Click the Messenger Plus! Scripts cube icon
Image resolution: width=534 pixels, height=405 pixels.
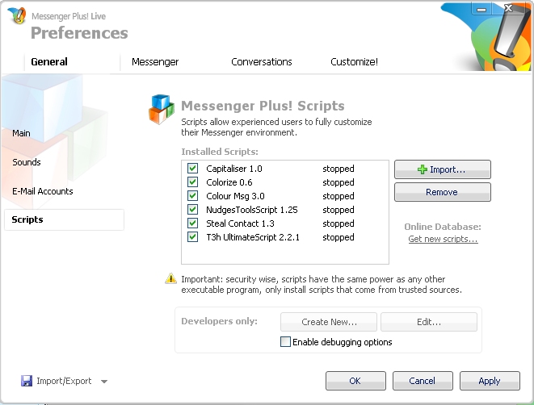coord(162,110)
